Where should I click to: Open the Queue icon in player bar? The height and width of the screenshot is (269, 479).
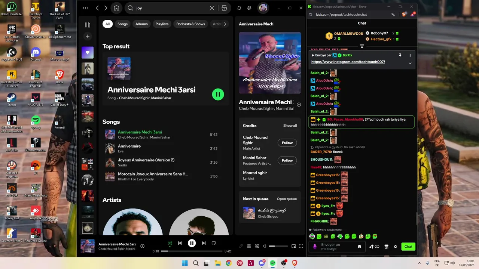tap(249, 246)
